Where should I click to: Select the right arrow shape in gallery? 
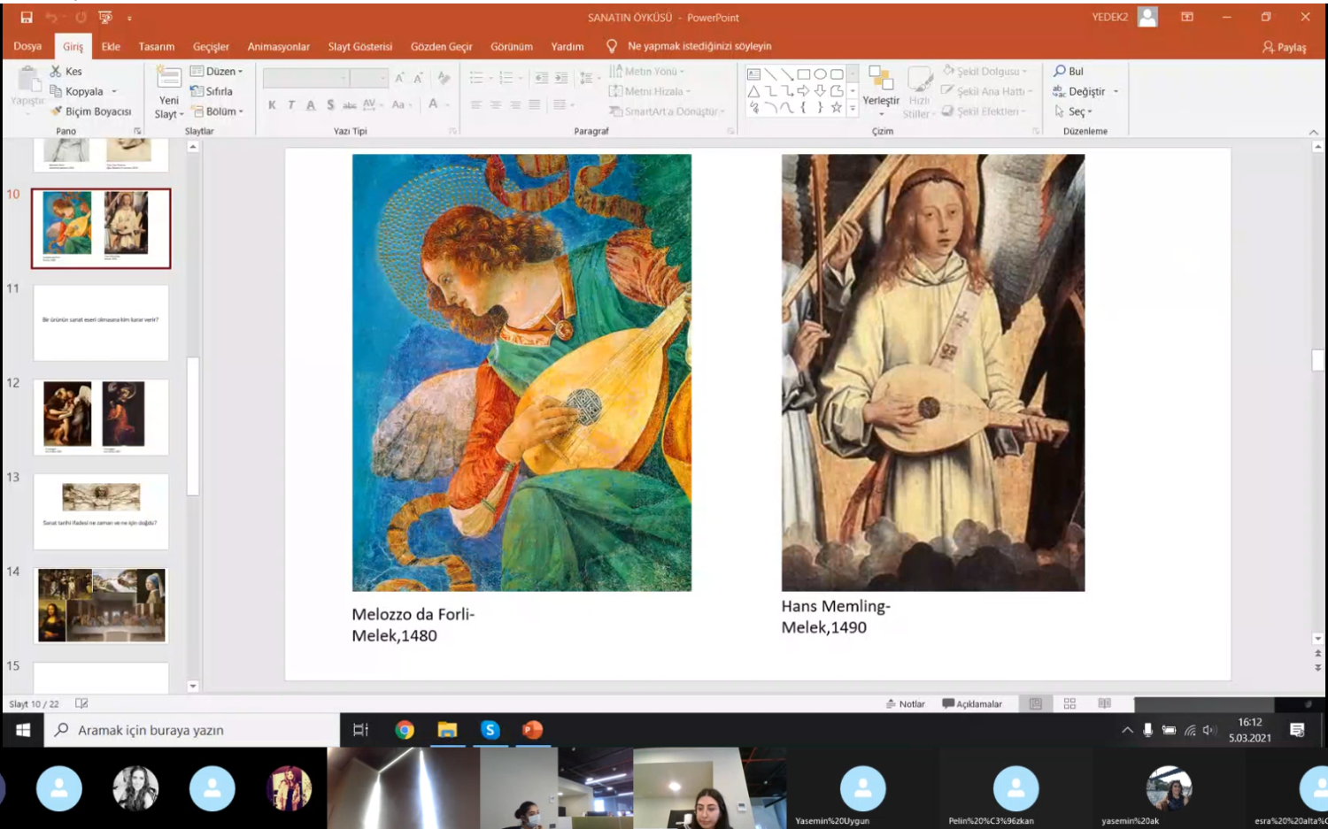803,91
